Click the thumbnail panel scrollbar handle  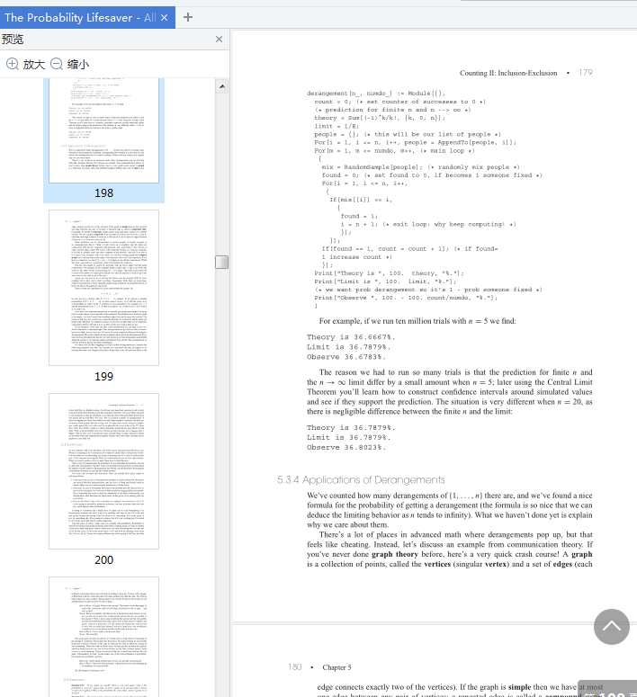click(222, 262)
